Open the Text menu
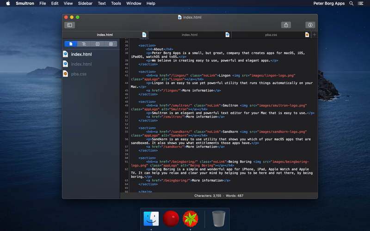Viewport: 370px width, 231px height. point(102,3)
